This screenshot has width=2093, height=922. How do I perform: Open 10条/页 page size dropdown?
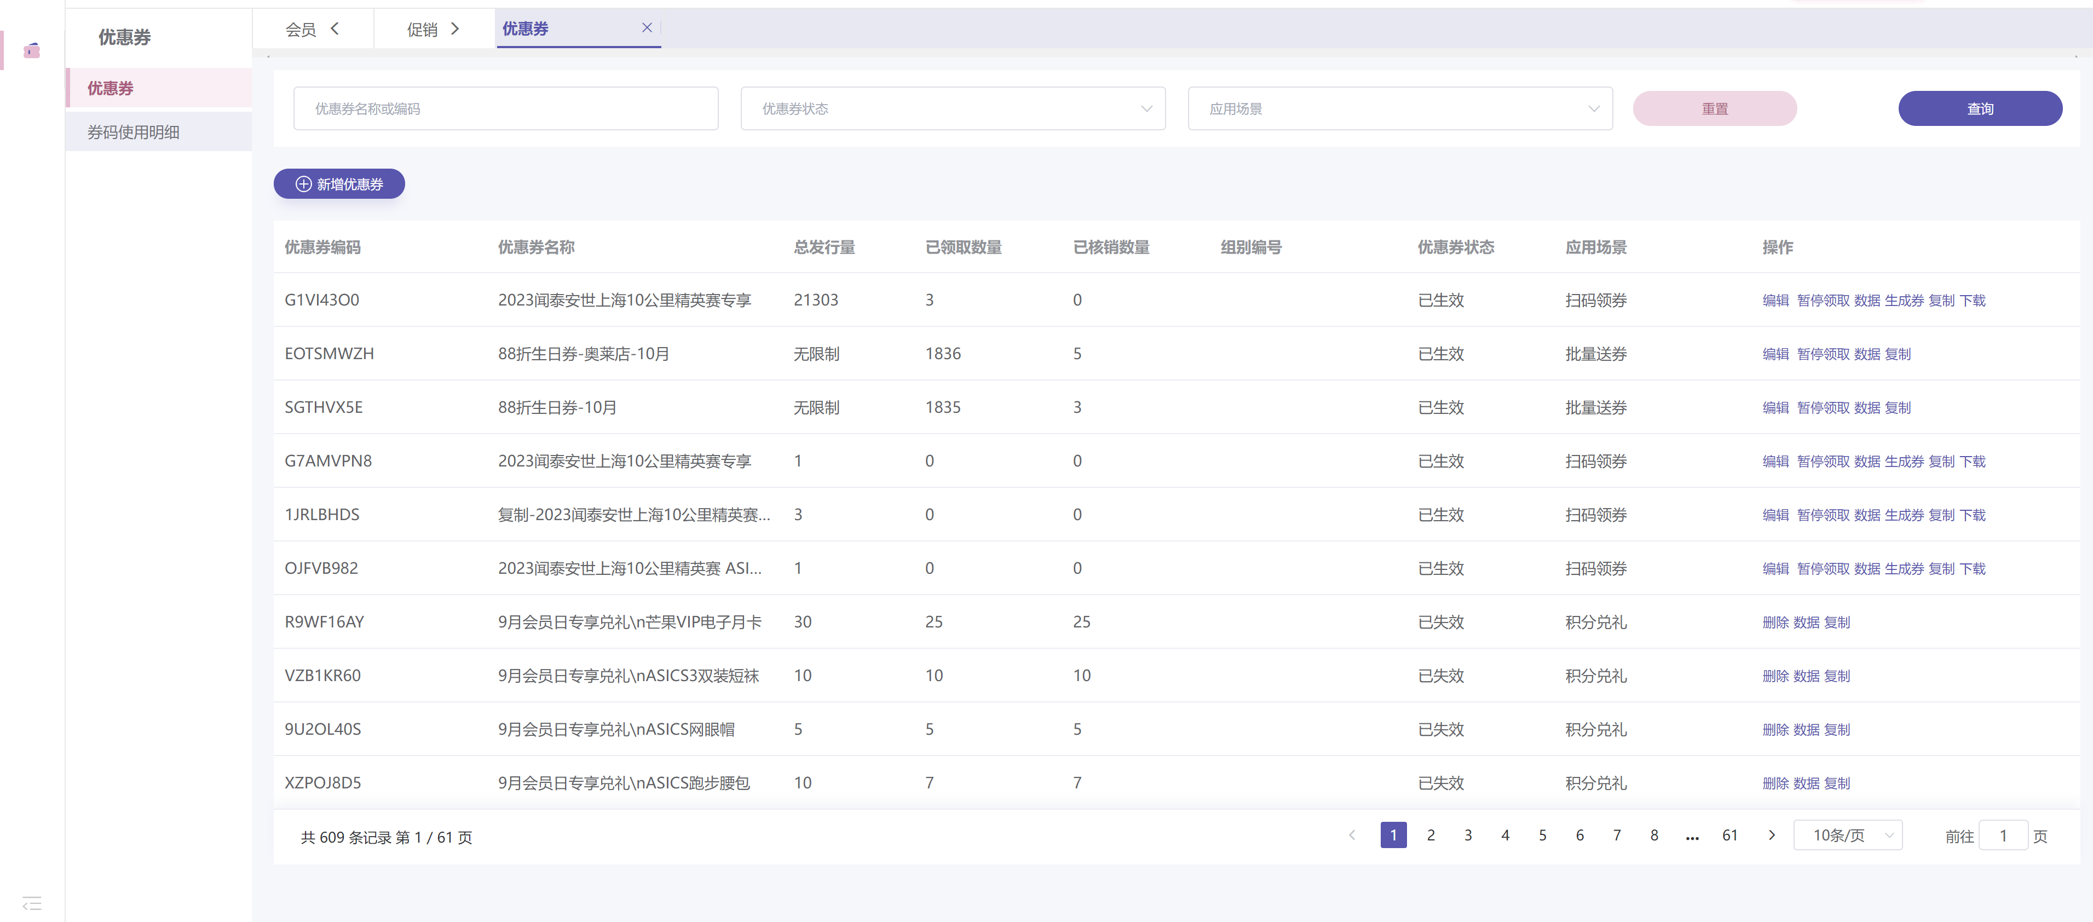pyautogui.click(x=1848, y=835)
